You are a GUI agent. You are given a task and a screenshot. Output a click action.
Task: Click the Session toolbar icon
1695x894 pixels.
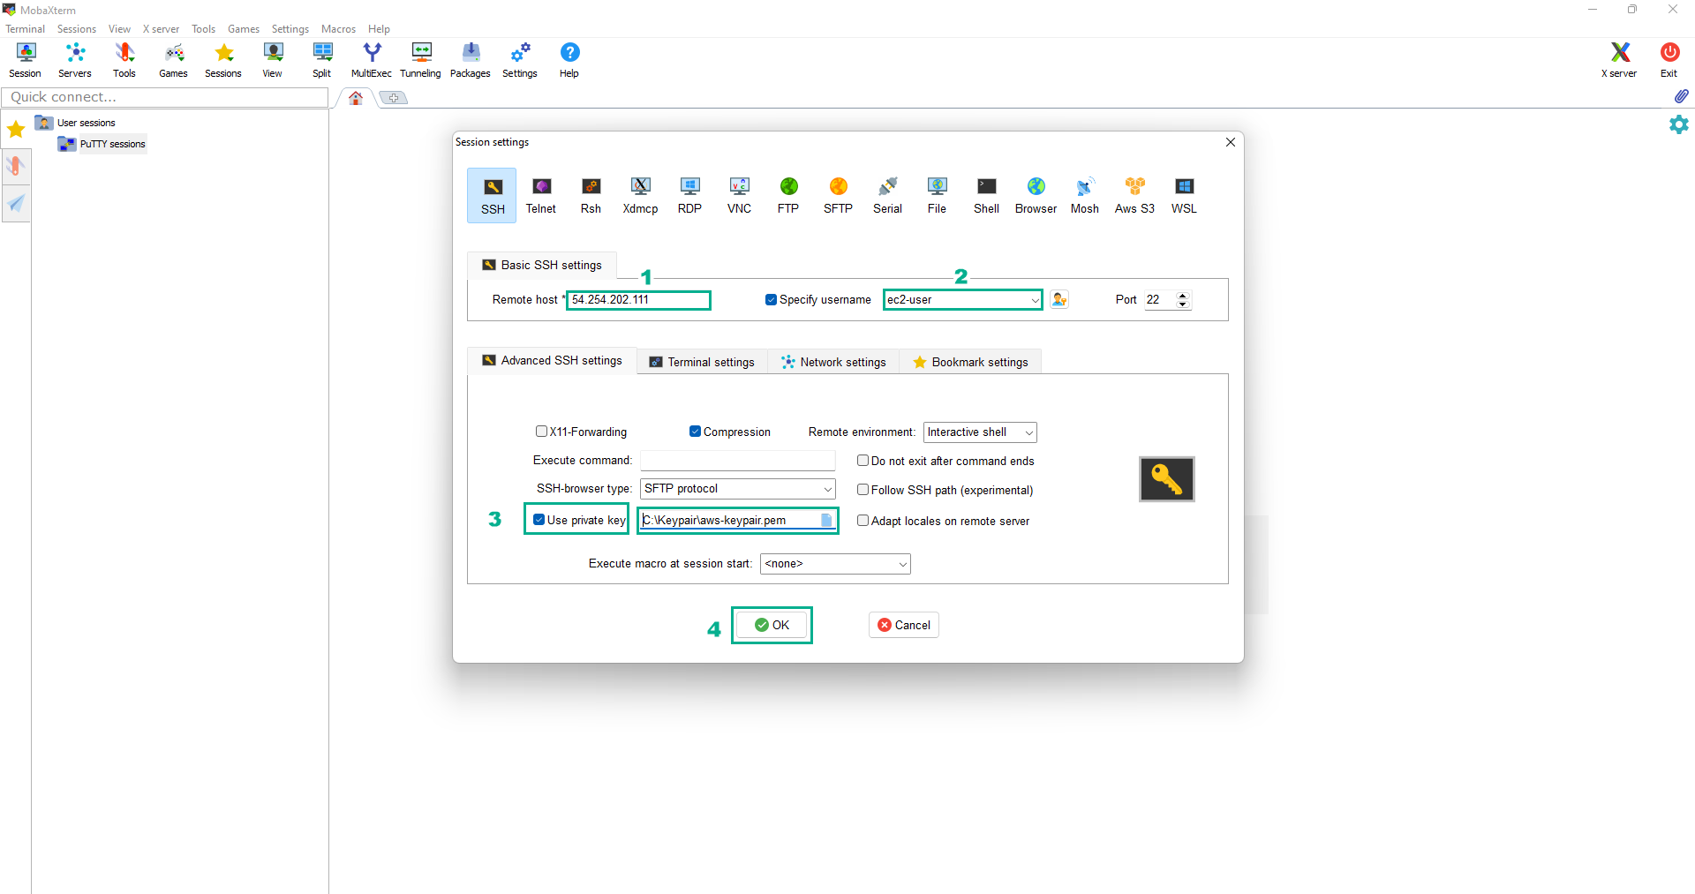point(26,61)
